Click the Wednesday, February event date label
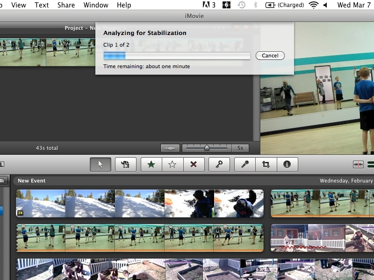Viewport: 374px width, 280px height. pos(346,181)
